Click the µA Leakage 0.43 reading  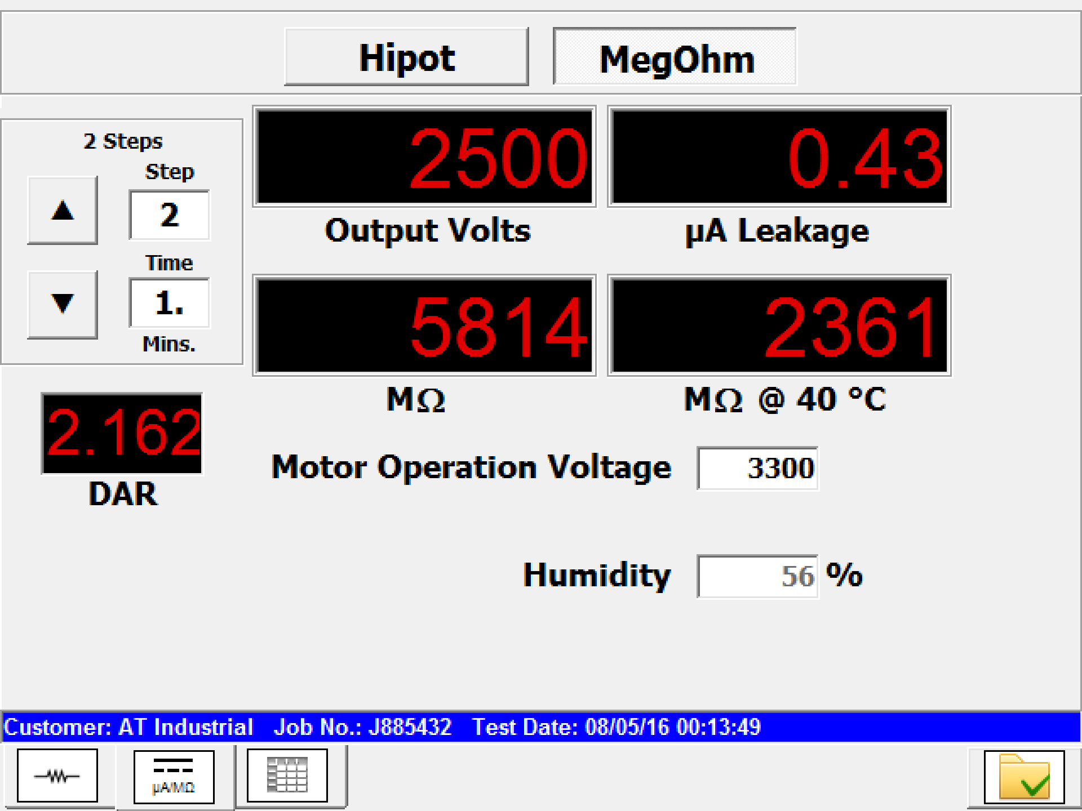point(779,157)
